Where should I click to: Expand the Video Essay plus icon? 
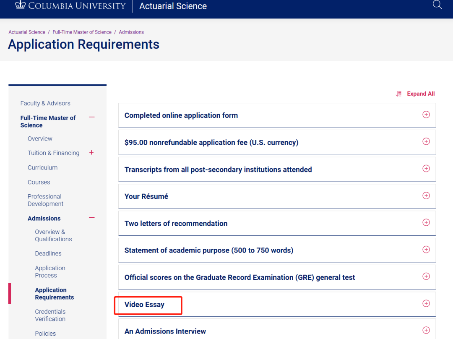click(426, 303)
